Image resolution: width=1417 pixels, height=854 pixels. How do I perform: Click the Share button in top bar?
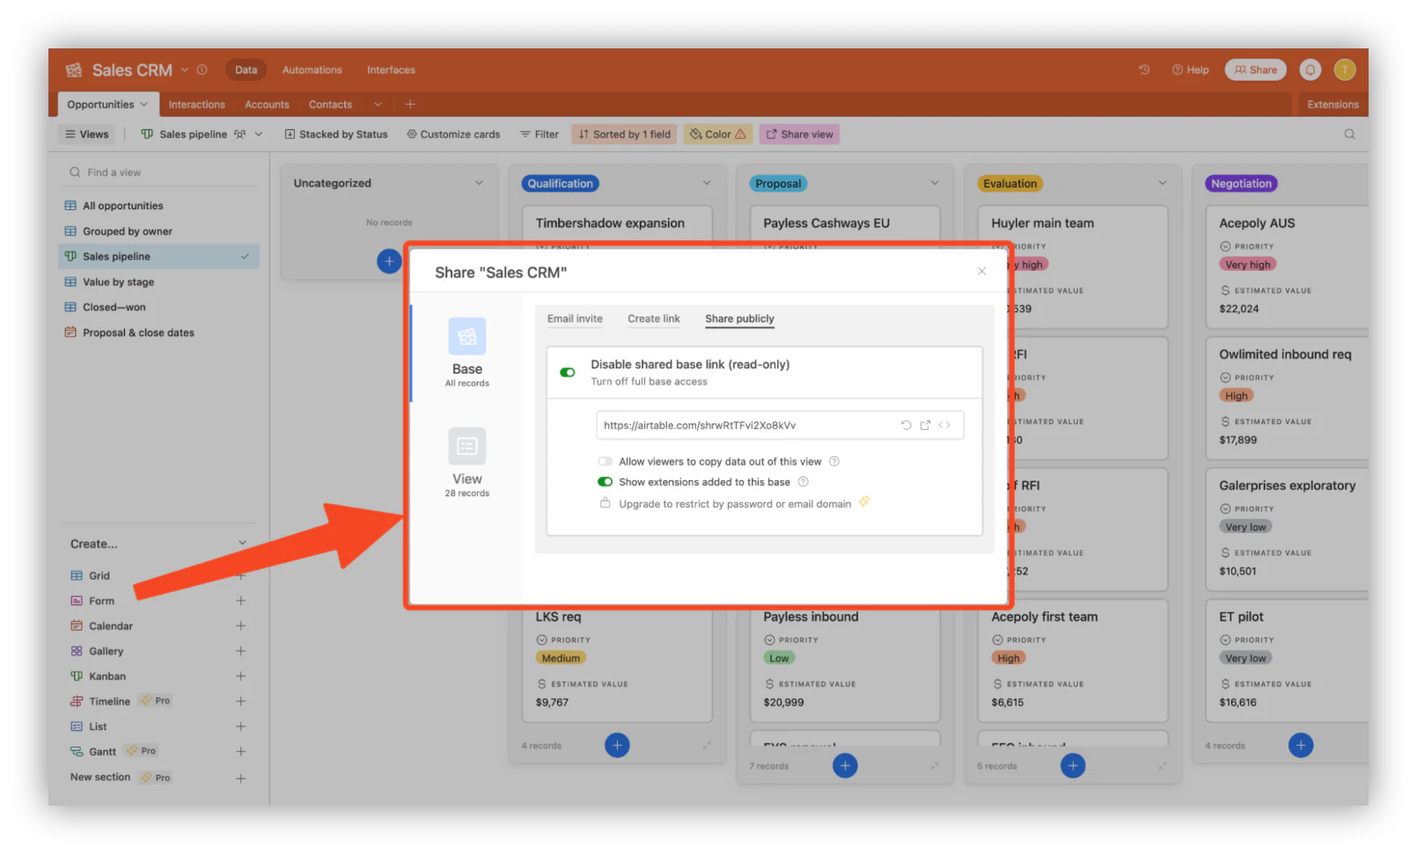[1256, 69]
